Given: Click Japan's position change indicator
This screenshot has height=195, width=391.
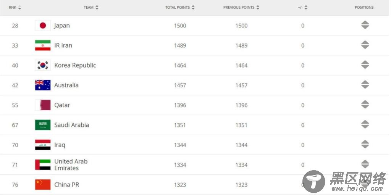Looking at the screenshot, I should click(365, 25).
